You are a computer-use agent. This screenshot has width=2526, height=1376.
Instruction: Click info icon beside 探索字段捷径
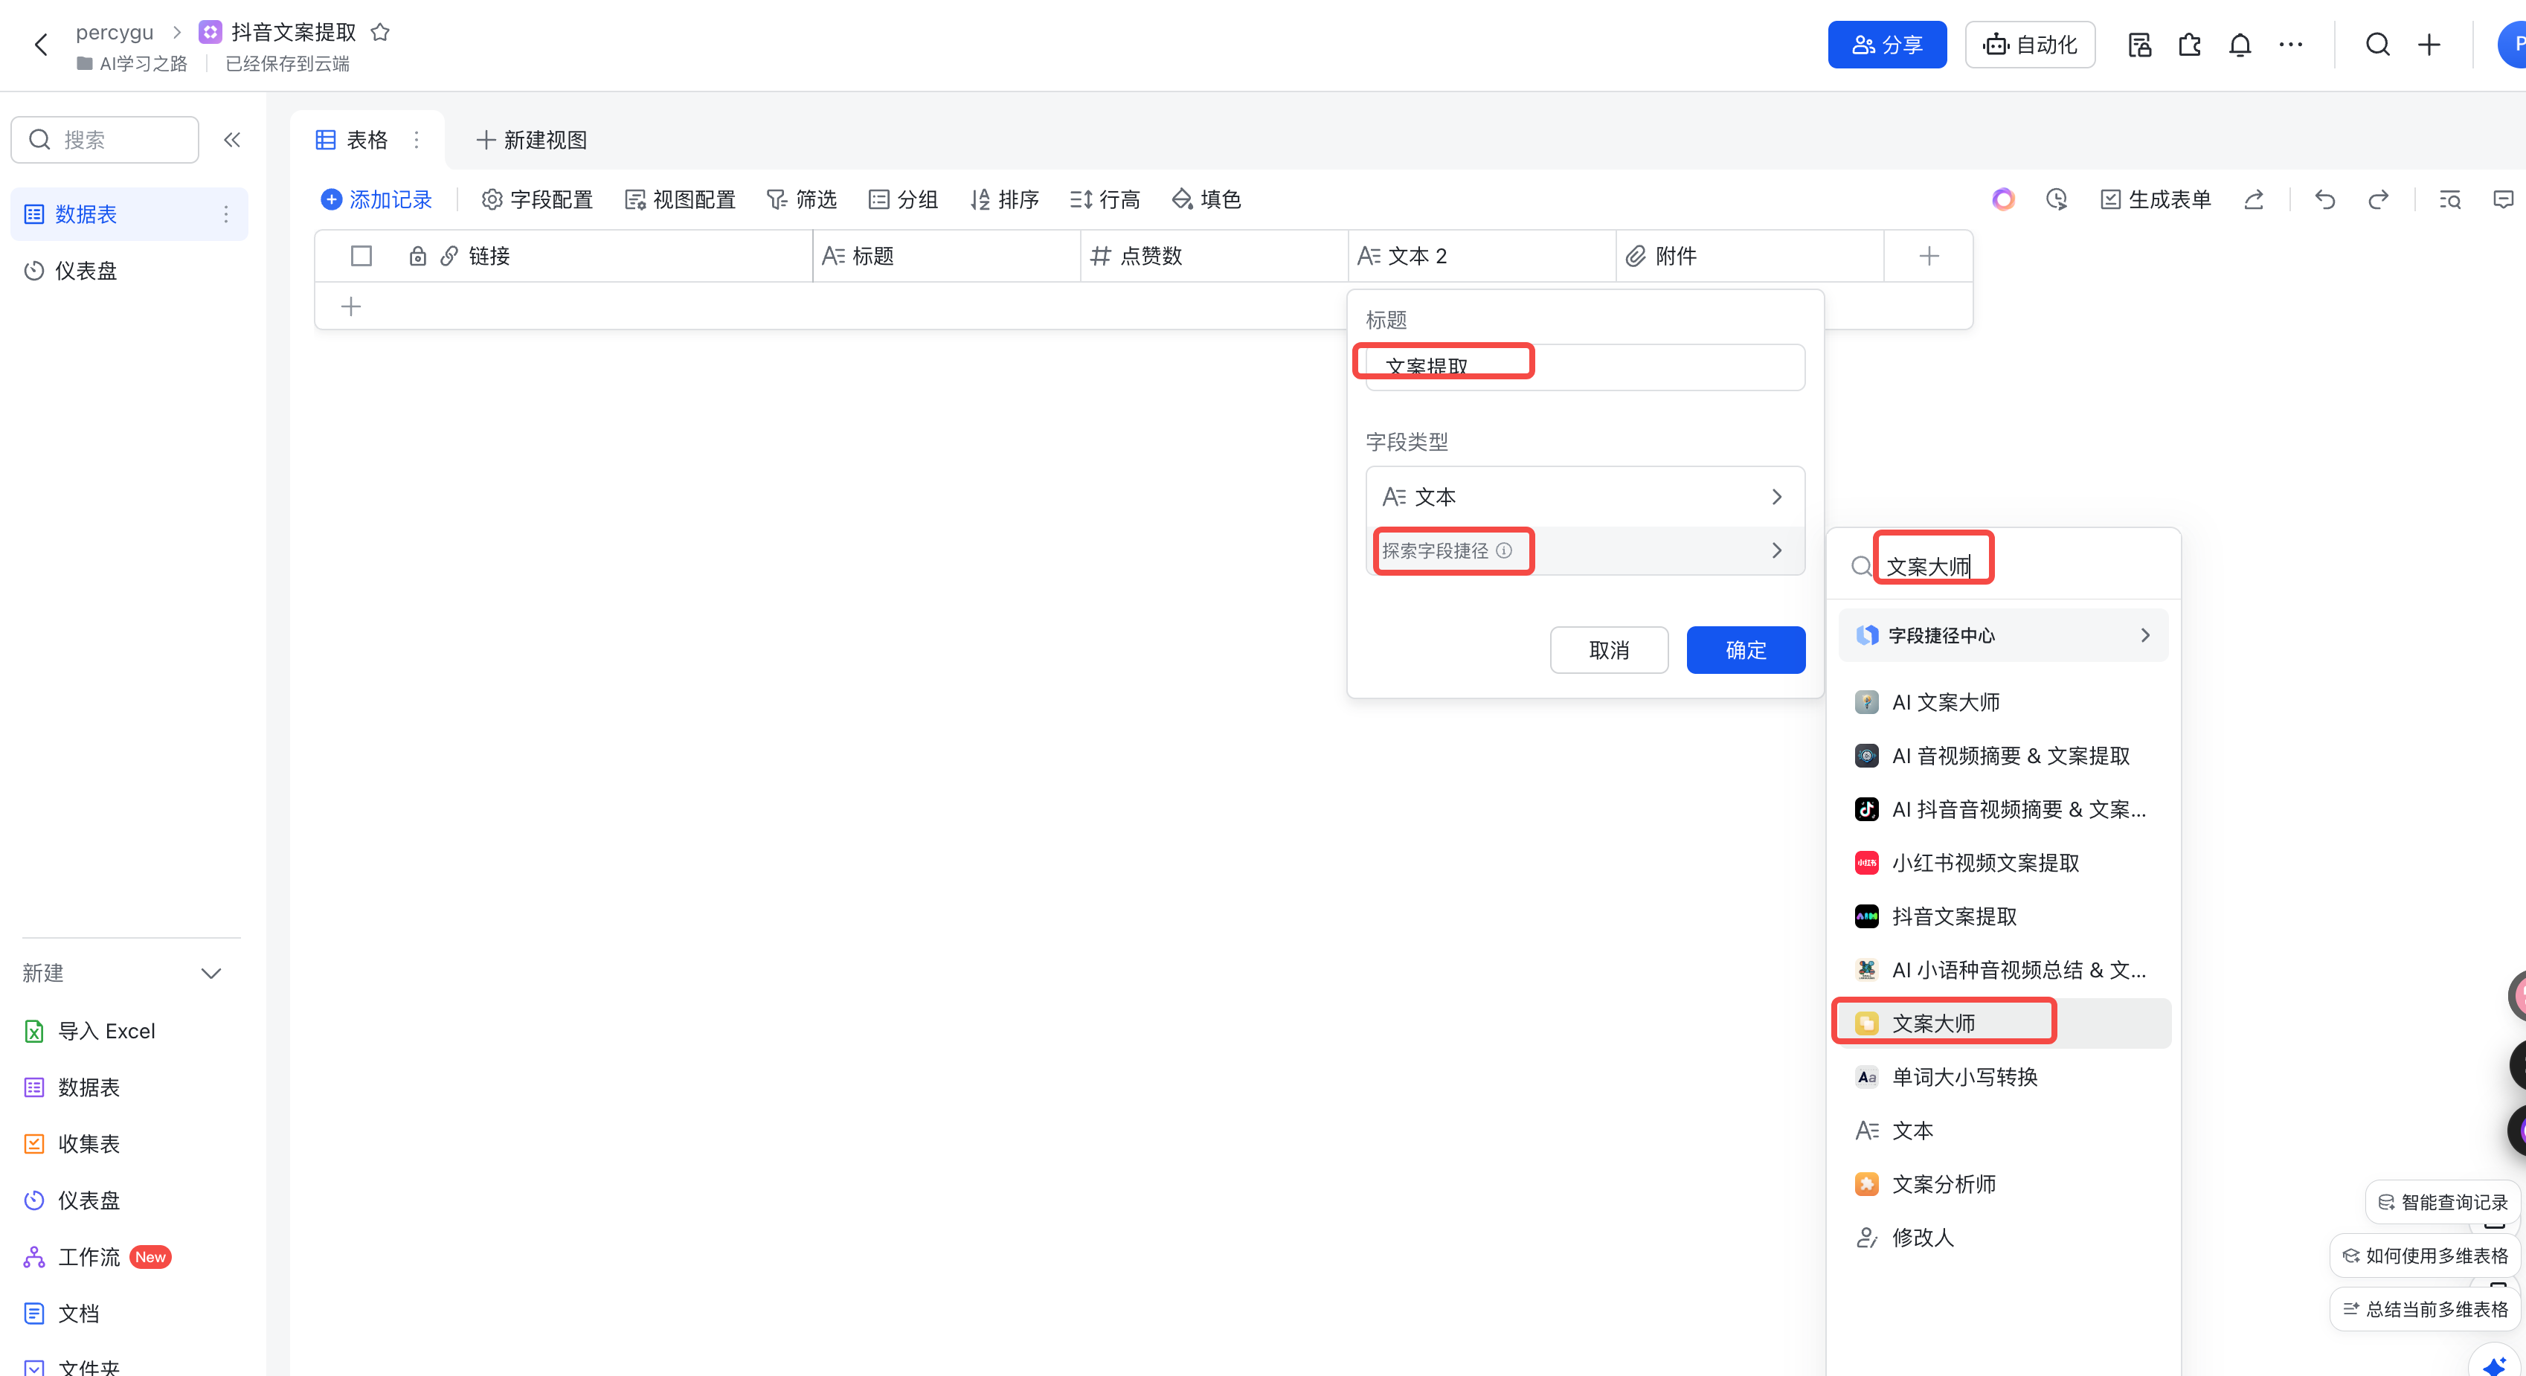pos(1504,550)
